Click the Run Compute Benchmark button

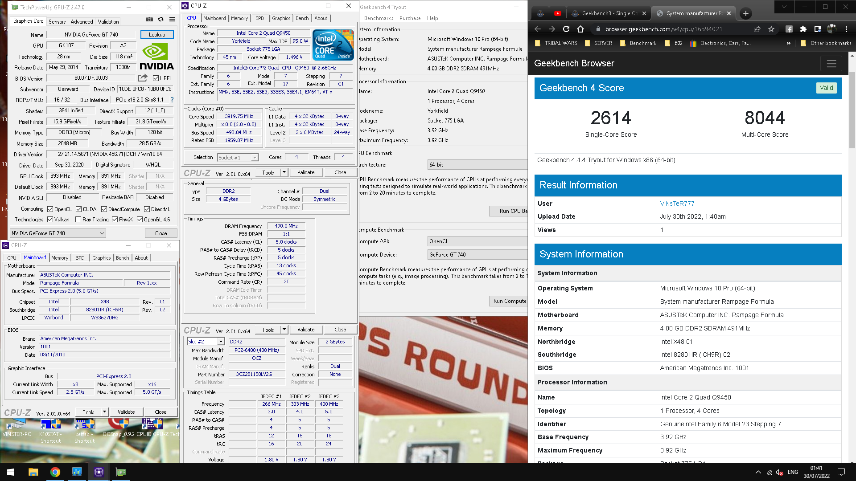(509, 301)
